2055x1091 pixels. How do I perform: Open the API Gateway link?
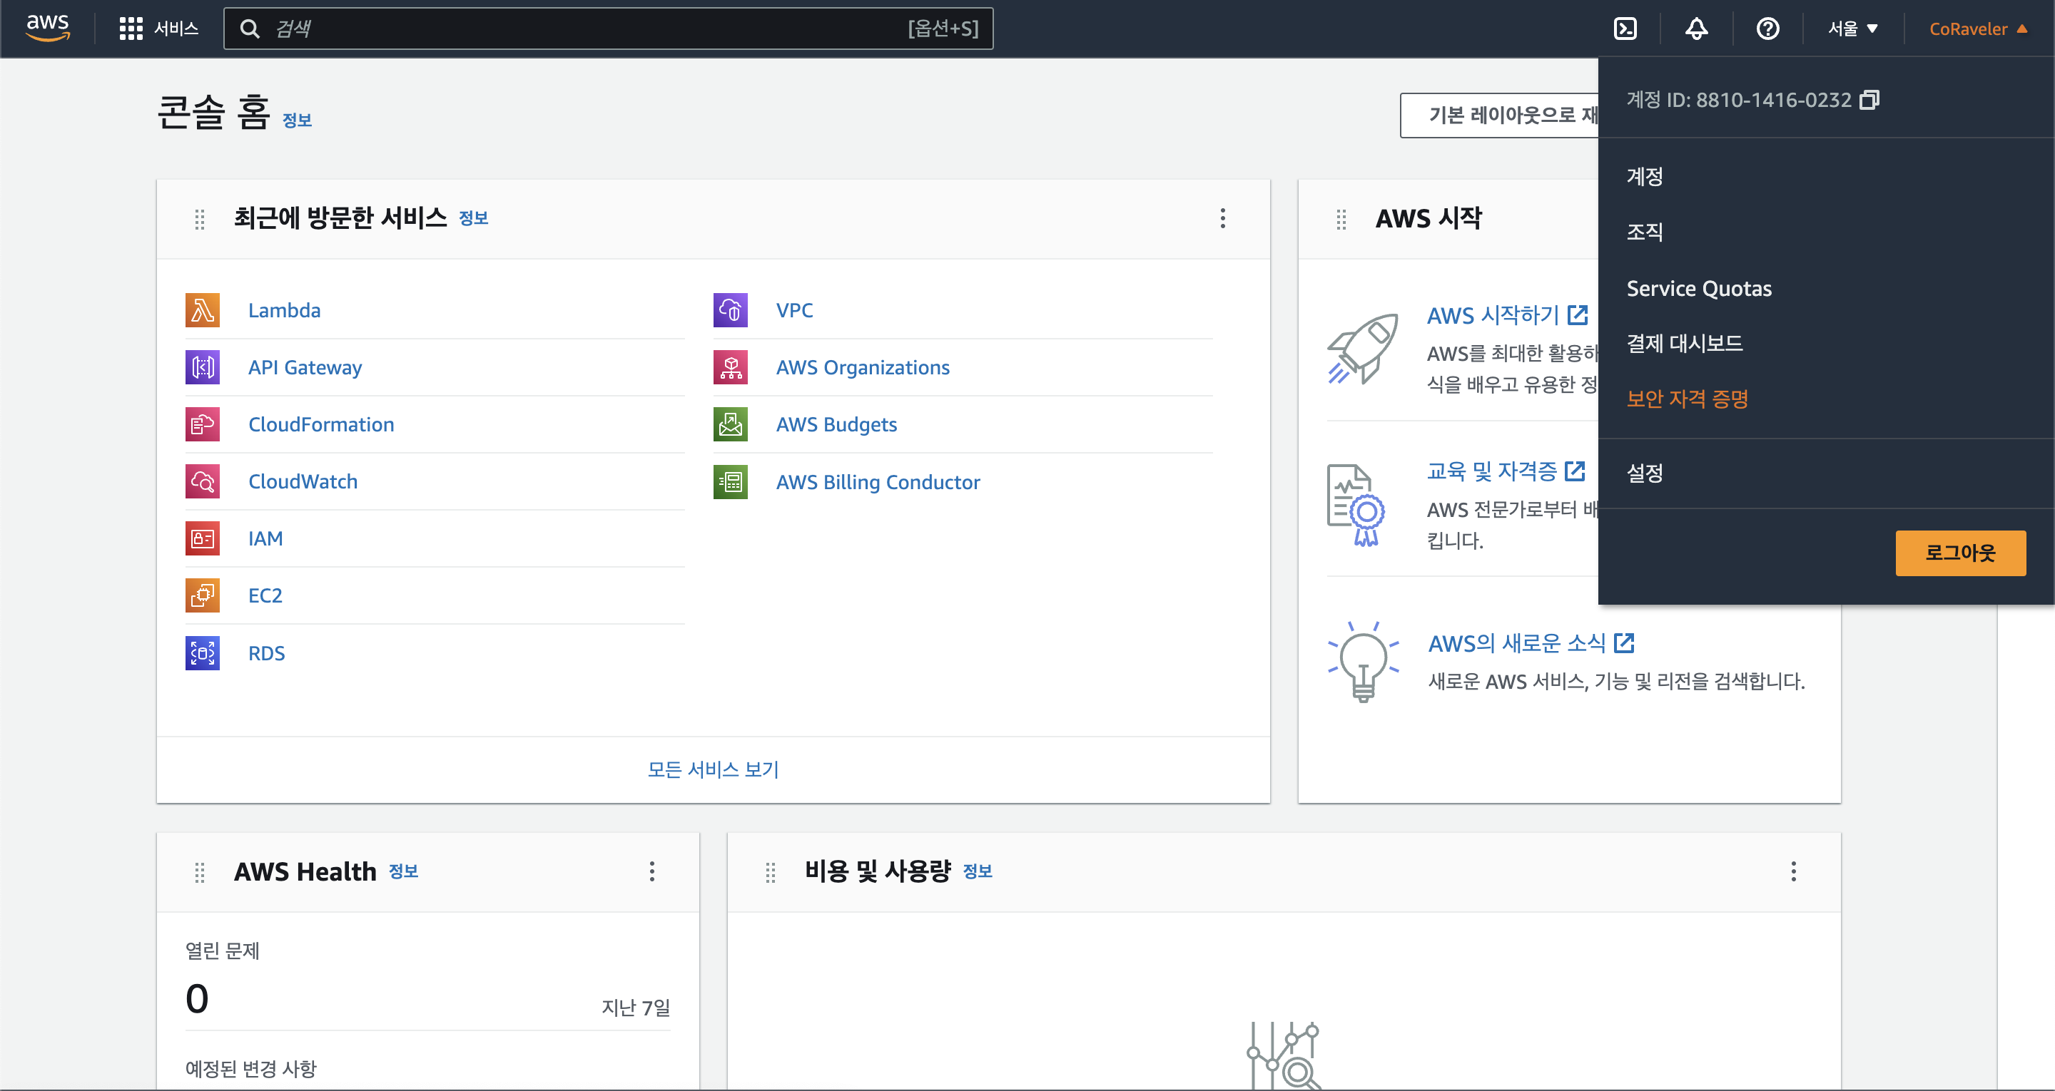[305, 368]
